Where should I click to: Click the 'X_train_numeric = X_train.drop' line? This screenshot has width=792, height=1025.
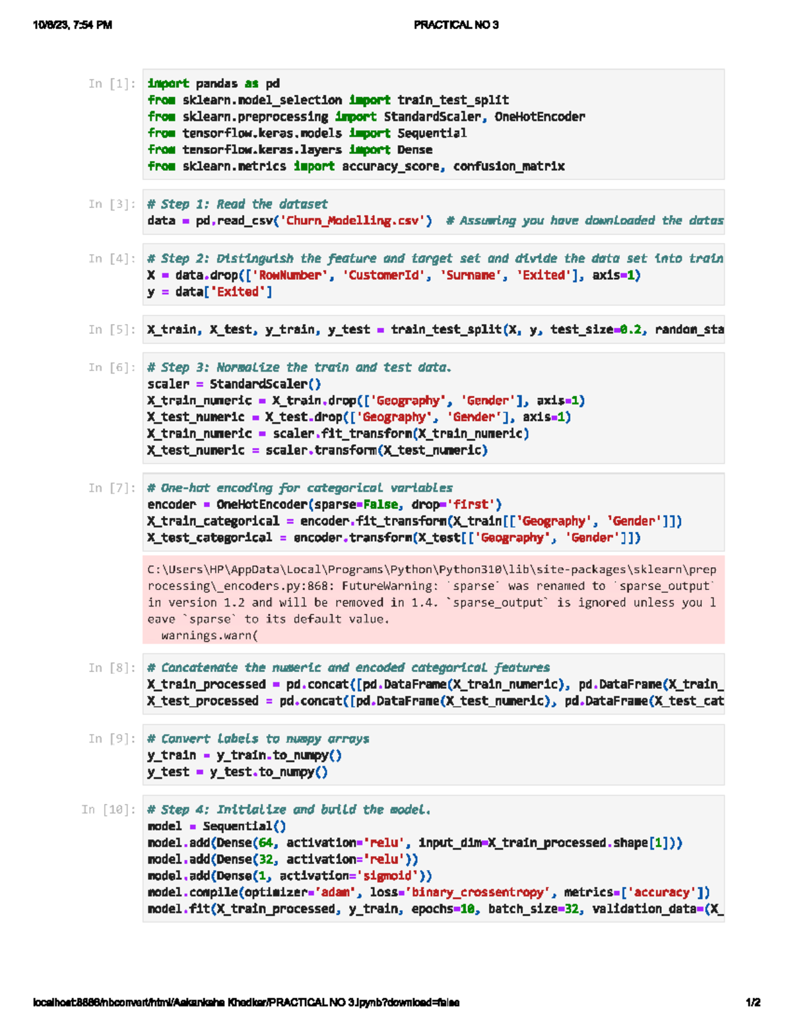point(366,401)
